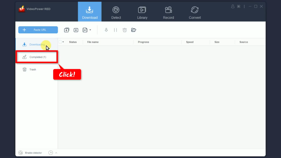Click the four-square apps icon
The width and height of the screenshot is (281, 158).
[238, 6]
